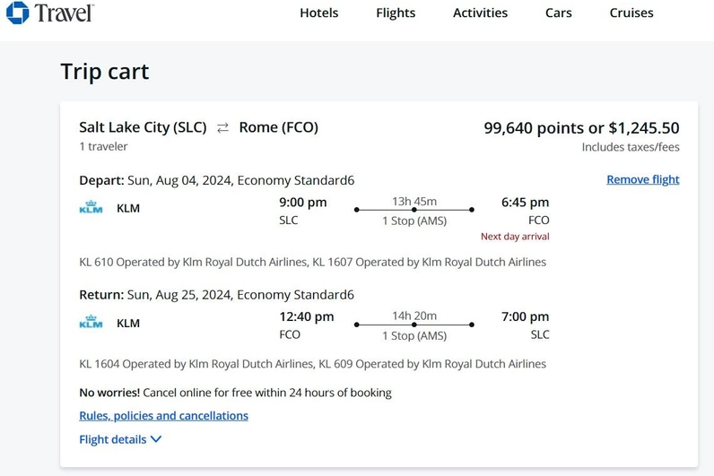
Task: Switch to the Flights tab
Action: tap(396, 13)
